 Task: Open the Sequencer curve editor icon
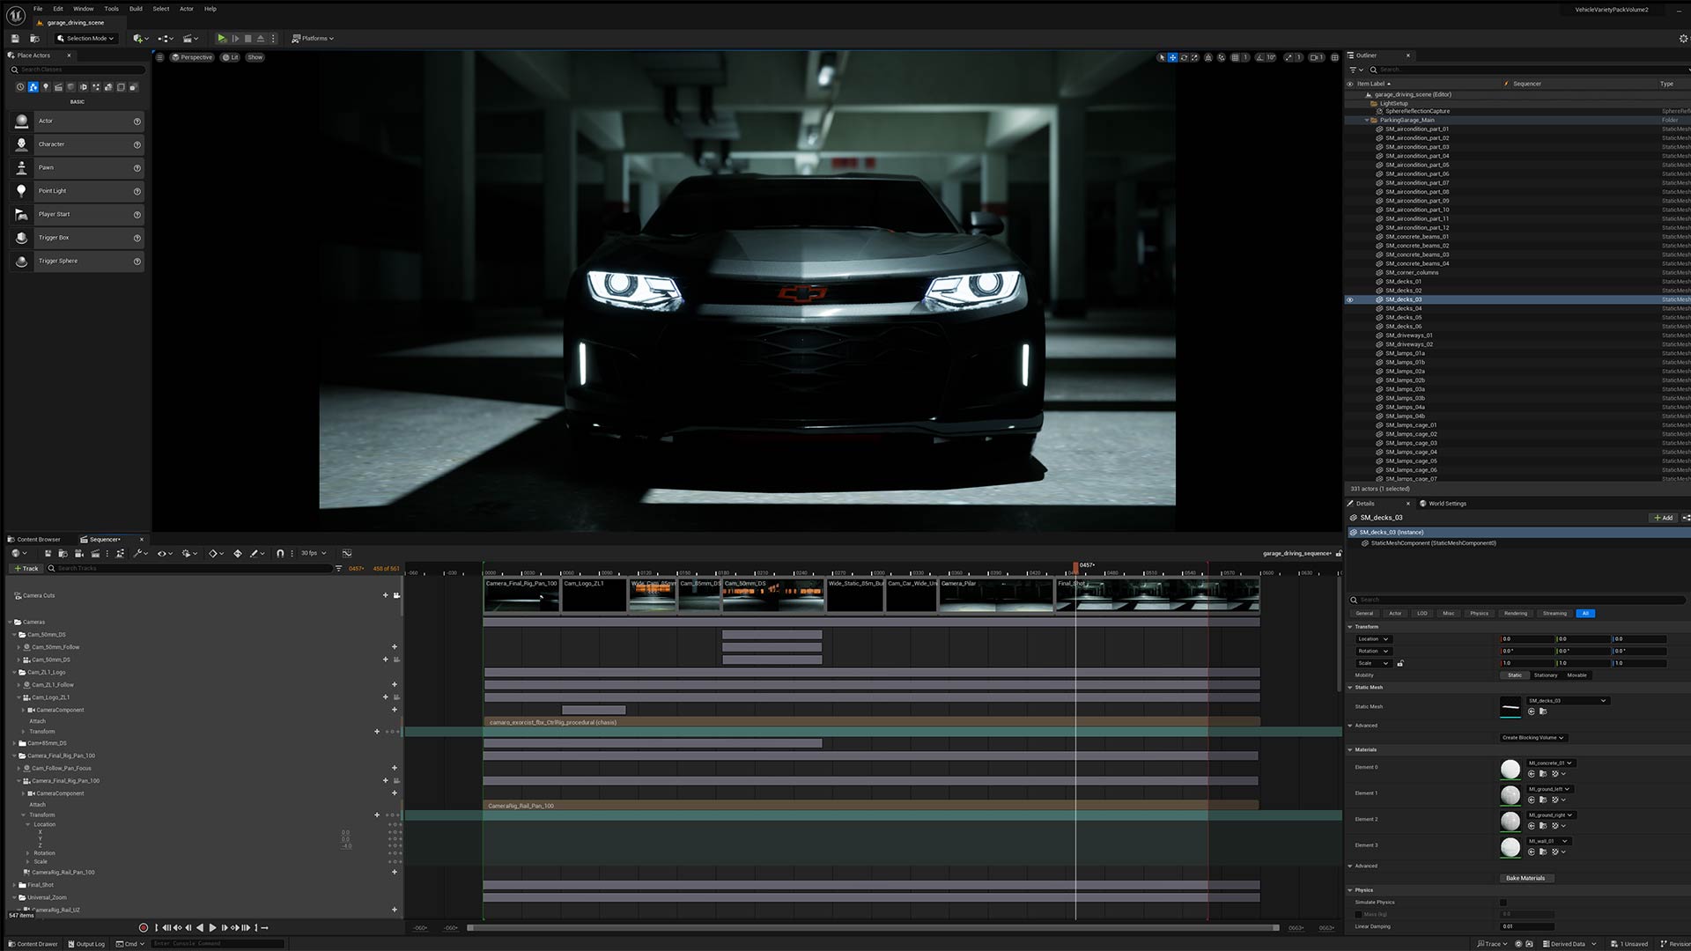[x=347, y=553]
